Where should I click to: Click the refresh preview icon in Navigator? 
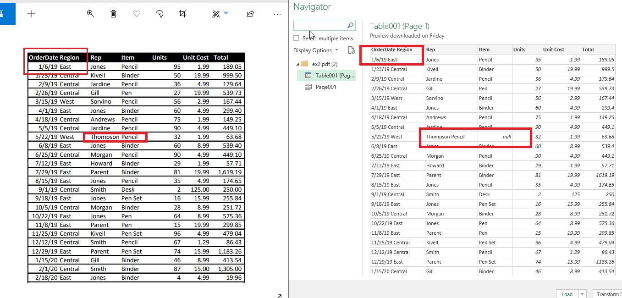[x=351, y=50]
